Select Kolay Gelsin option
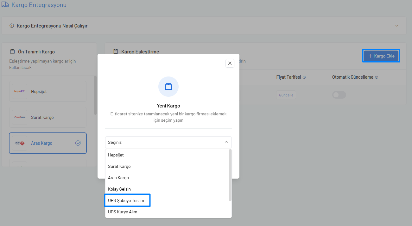Viewport: 412px width, 226px height. click(x=167, y=189)
